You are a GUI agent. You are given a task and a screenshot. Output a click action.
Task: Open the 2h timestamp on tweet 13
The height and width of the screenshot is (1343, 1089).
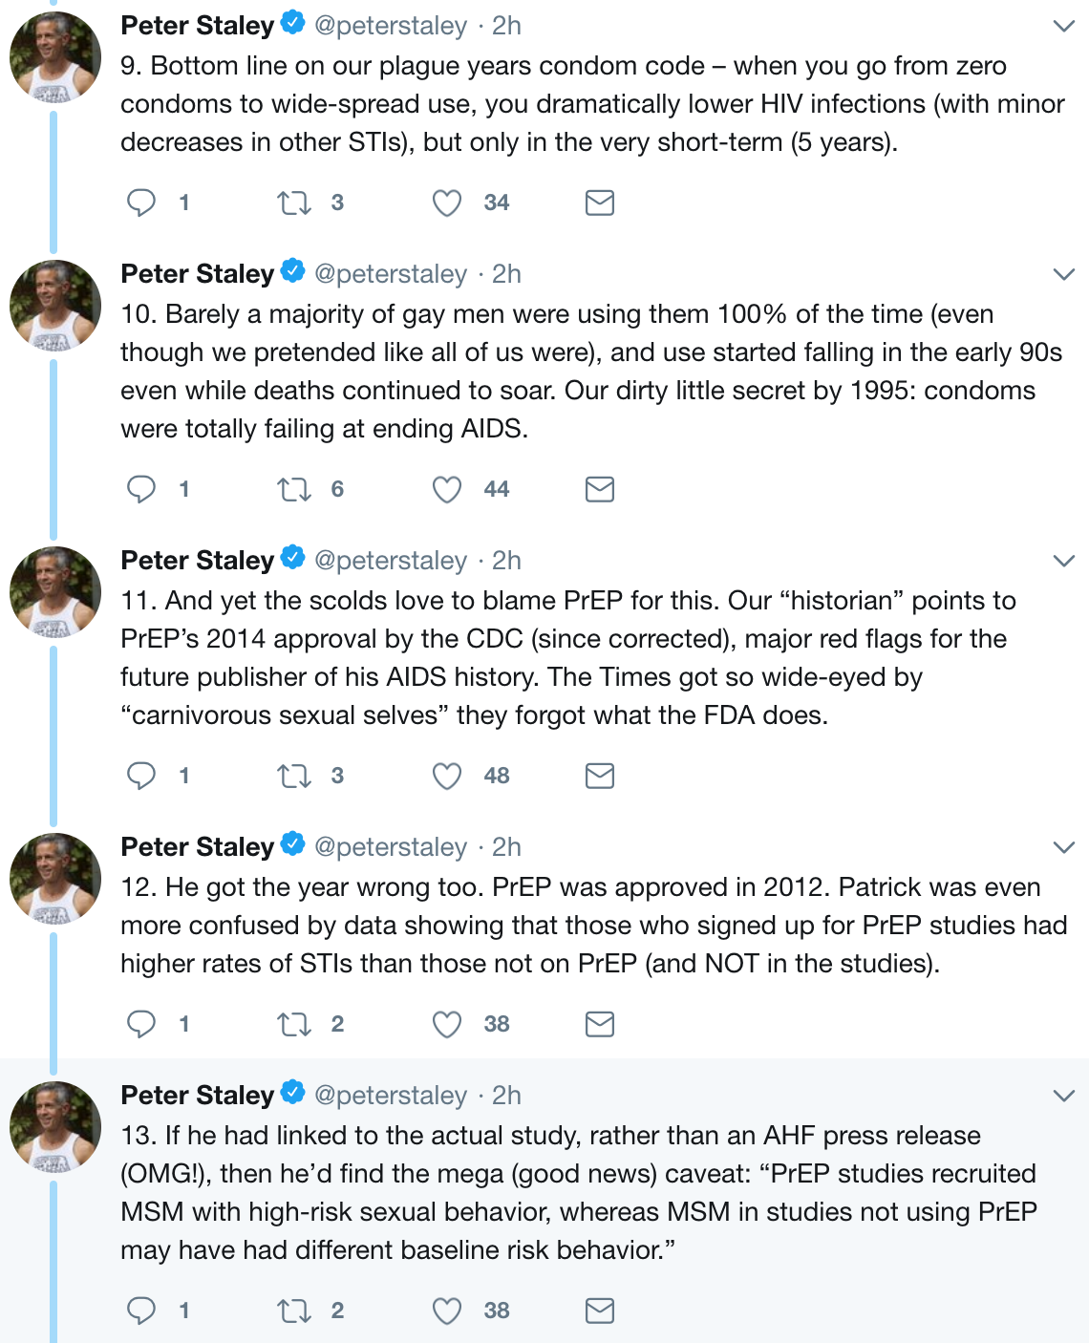(506, 1096)
